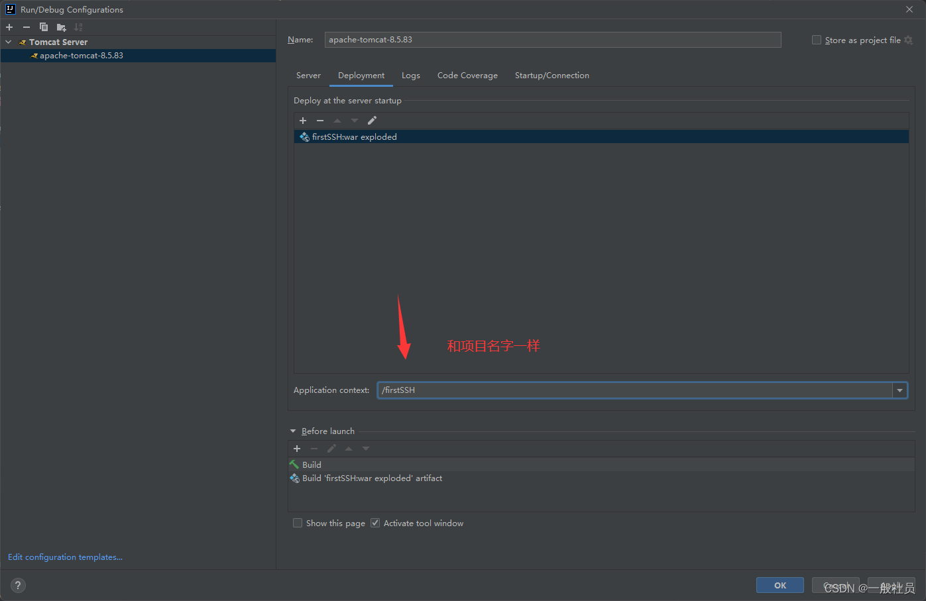Open Application context dropdown arrow
This screenshot has height=601, width=926.
tap(899, 390)
